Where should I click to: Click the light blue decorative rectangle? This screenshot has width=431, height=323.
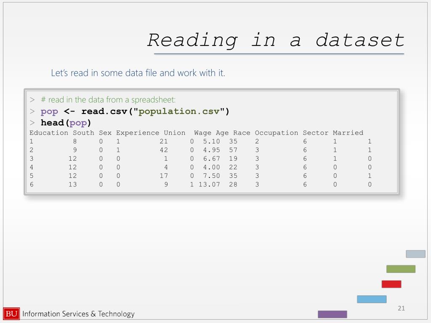click(x=372, y=299)
